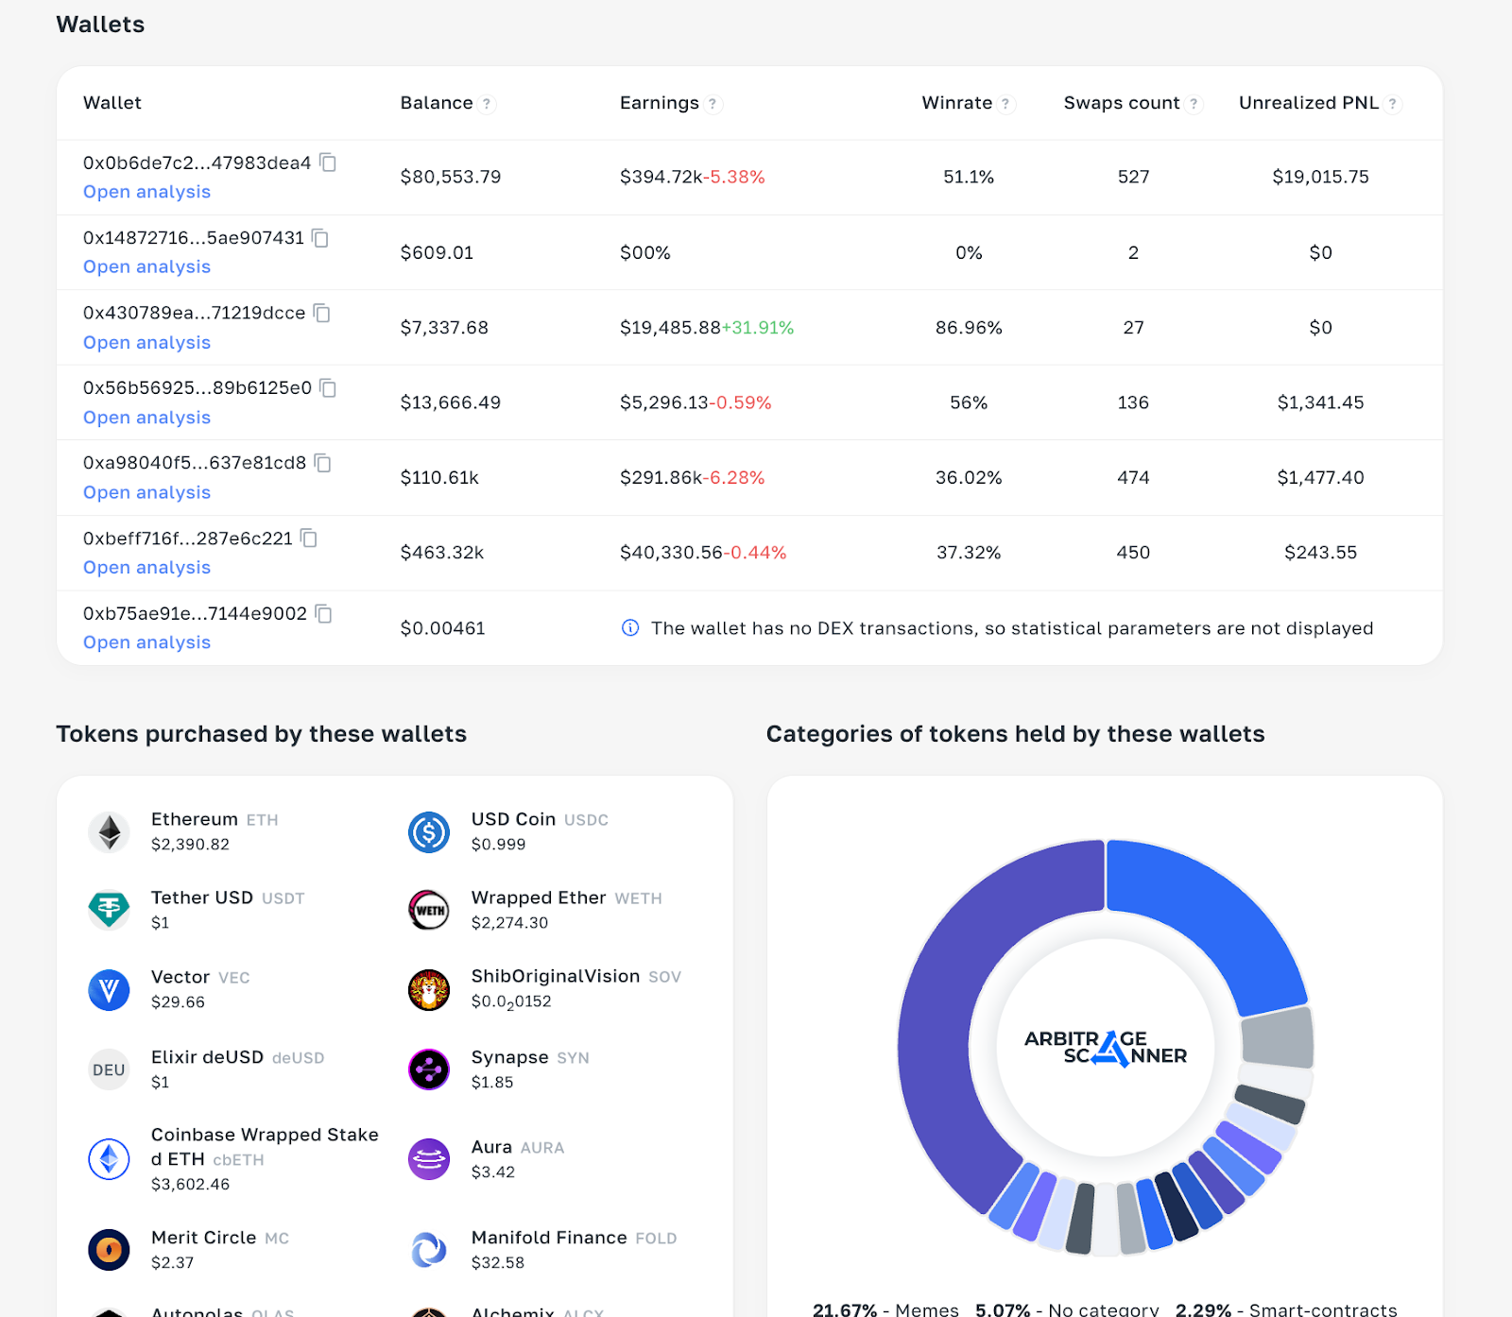The image size is (1512, 1317).
Task: Click the +31.91% earnings change
Action: click(758, 328)
